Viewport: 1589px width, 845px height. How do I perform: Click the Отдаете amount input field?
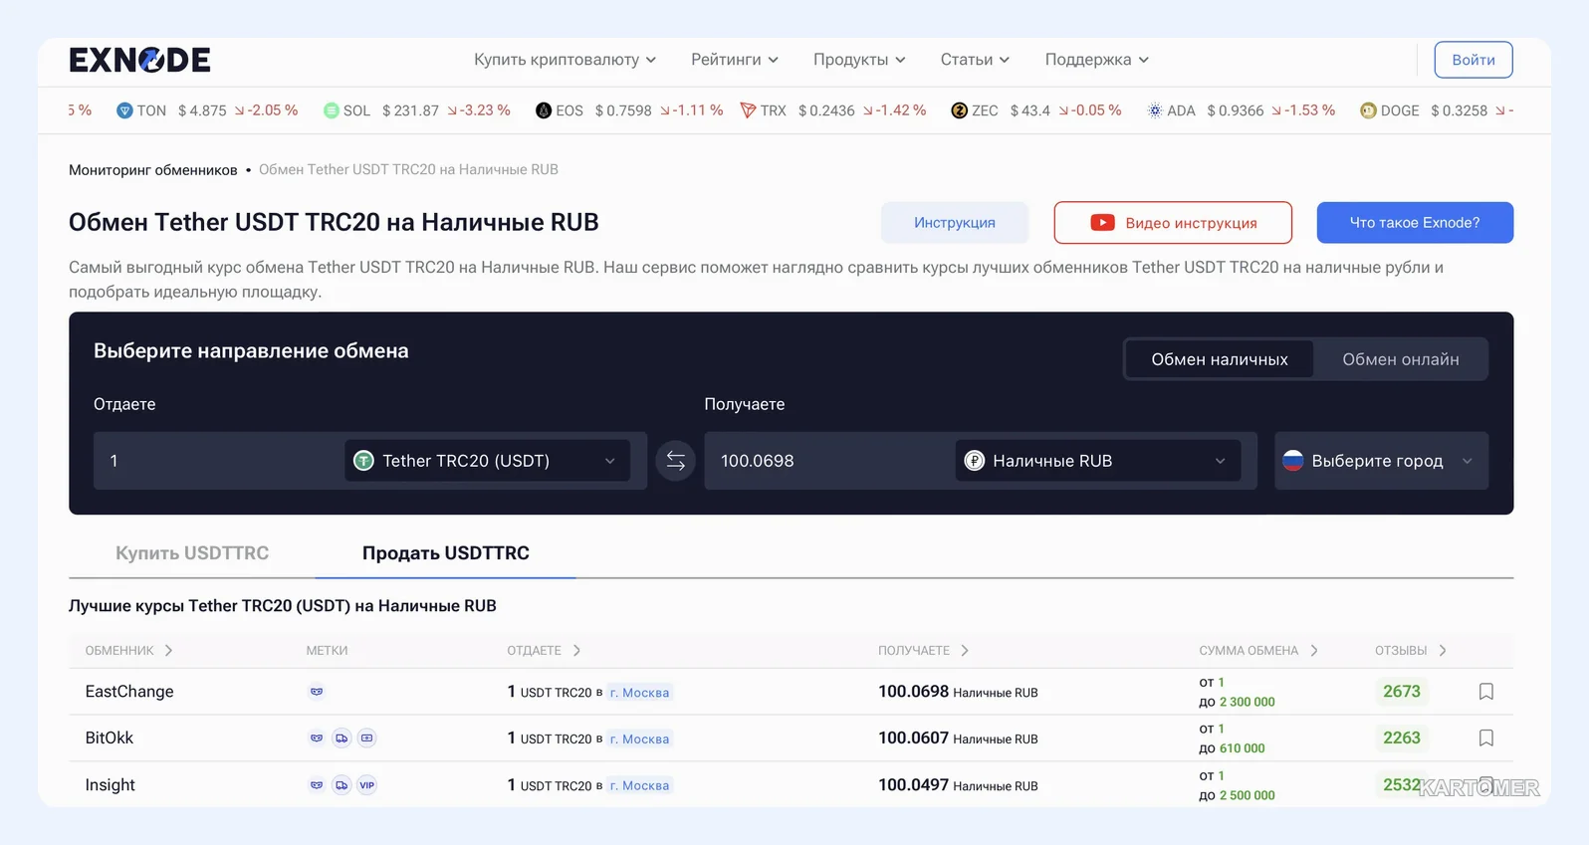click(219, 461)
